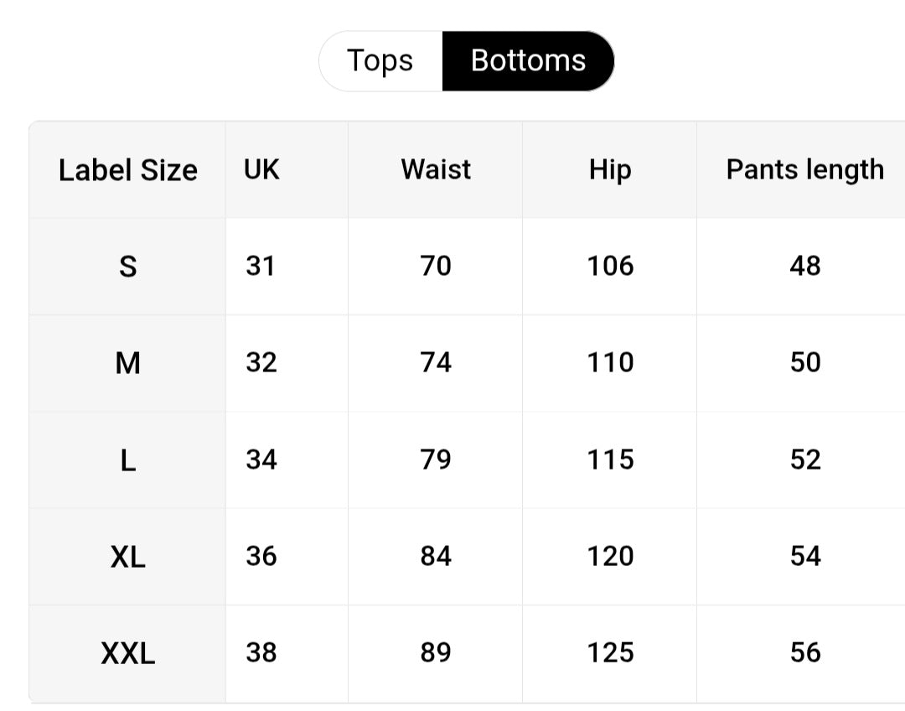The image size is (905, 711).
Task: Click the UK value 31 cell
Action: pos(287,267)
